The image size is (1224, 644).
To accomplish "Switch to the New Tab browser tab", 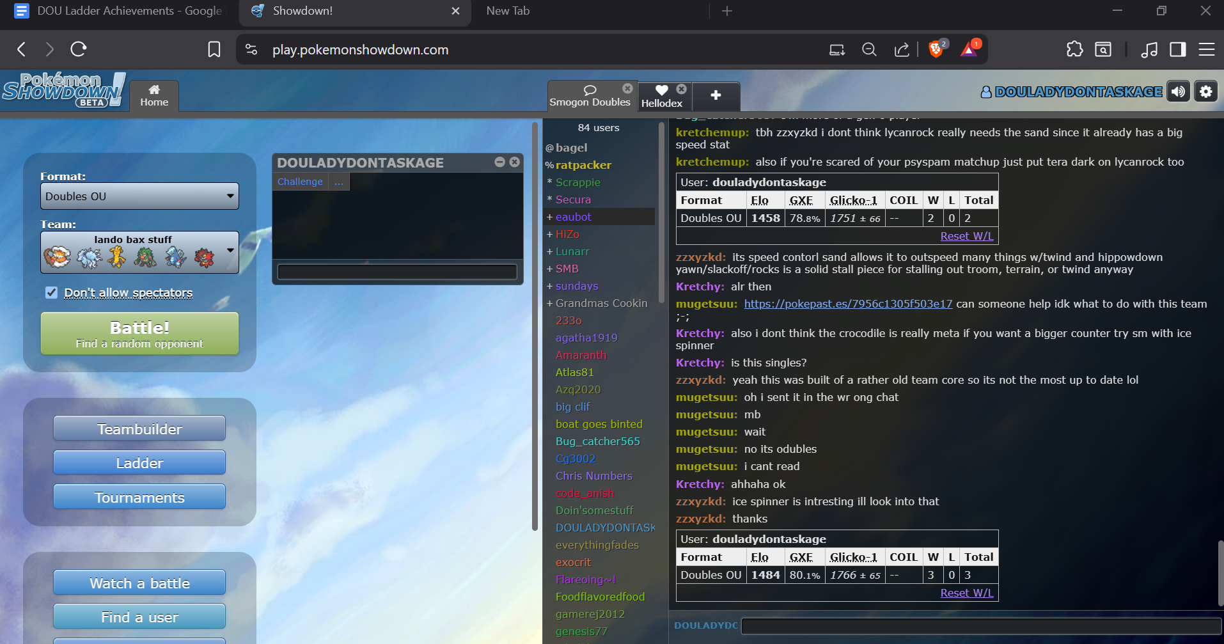I will (x=508, y=11).
